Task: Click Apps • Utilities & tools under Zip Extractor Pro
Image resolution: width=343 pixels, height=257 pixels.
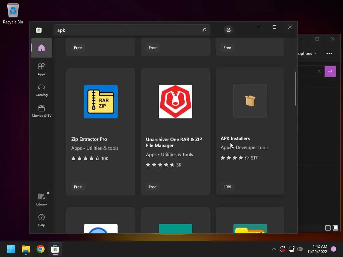Action: click(x=95, y=148)
